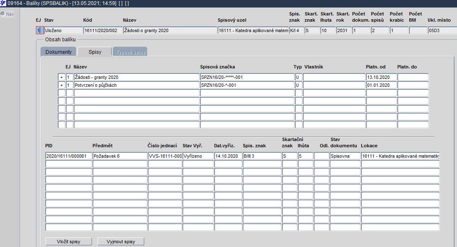Select the Spis. znak field K/I 4
Screen dimensions: 457x247
coord(296,30)
